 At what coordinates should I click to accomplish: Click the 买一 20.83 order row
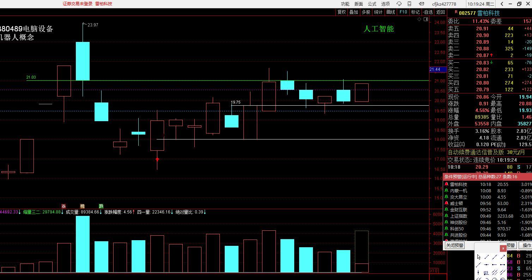click(x=490, y=62)
